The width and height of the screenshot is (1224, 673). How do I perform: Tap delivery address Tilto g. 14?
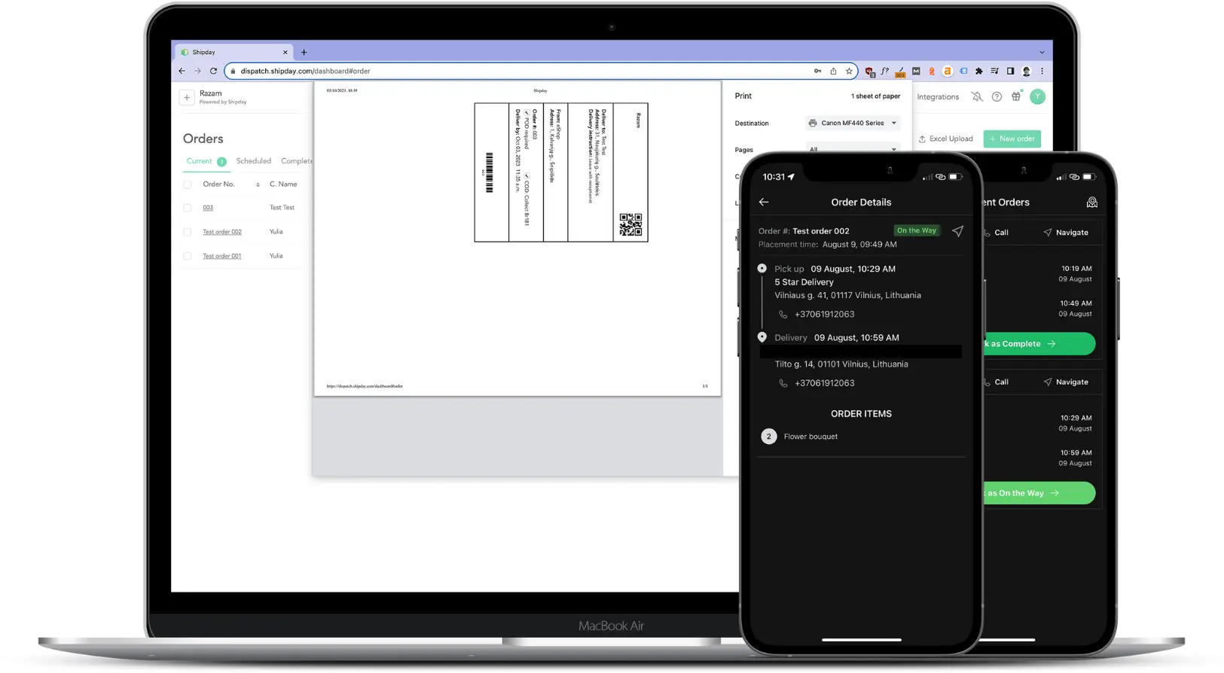point(841,364)
